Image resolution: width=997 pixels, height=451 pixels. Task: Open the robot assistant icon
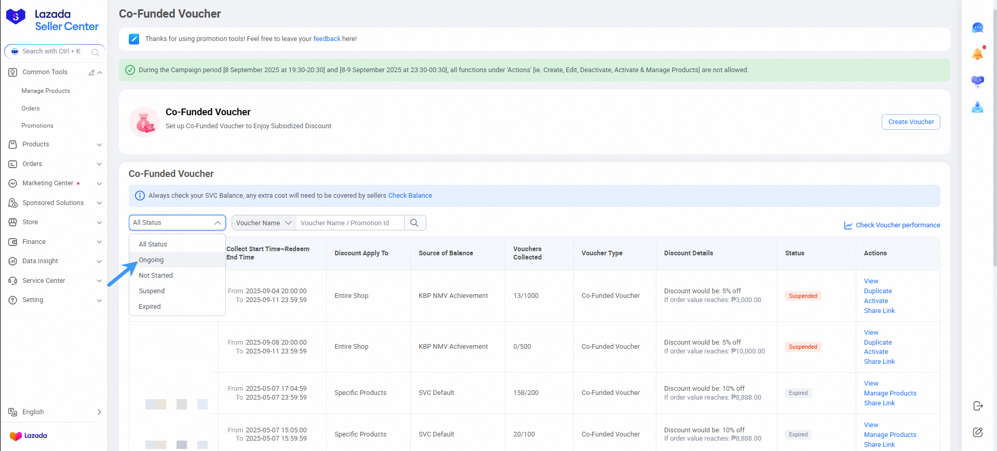pos(977,81)
